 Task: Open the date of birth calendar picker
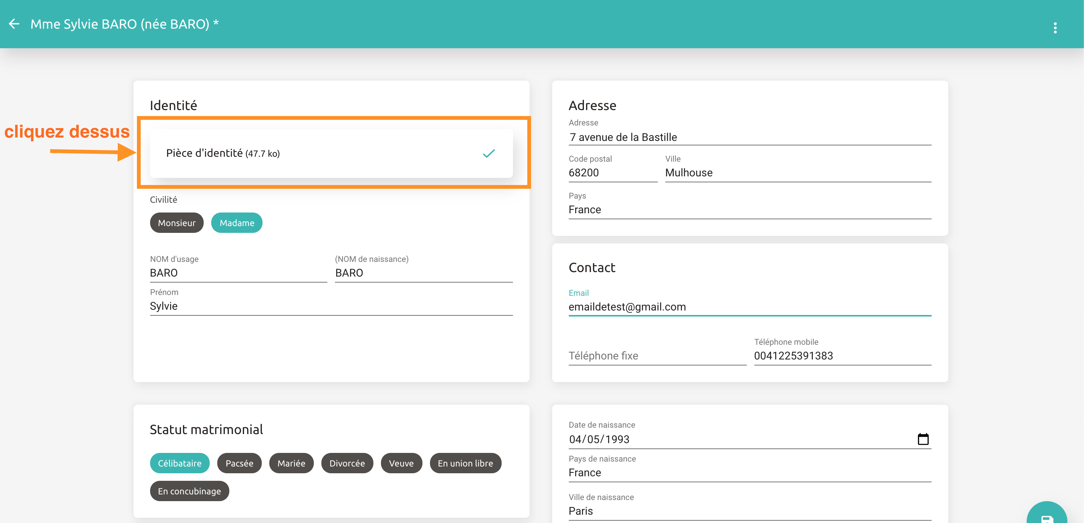(923, 439)
